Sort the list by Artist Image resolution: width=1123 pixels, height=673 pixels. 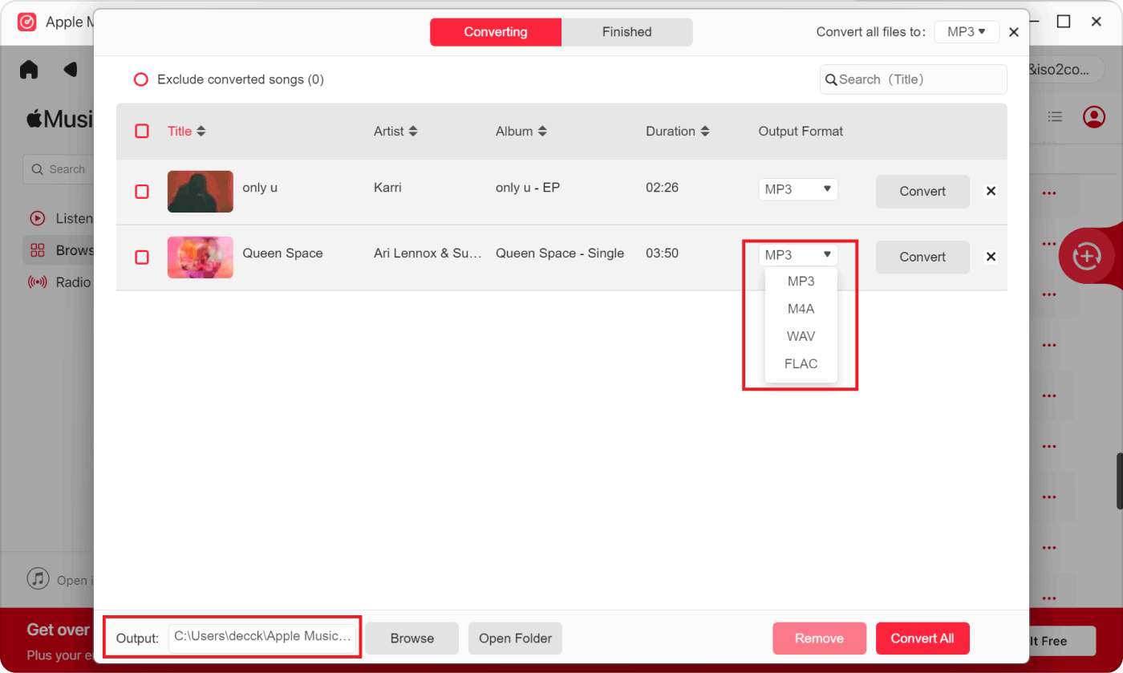[x=395, y=131]
